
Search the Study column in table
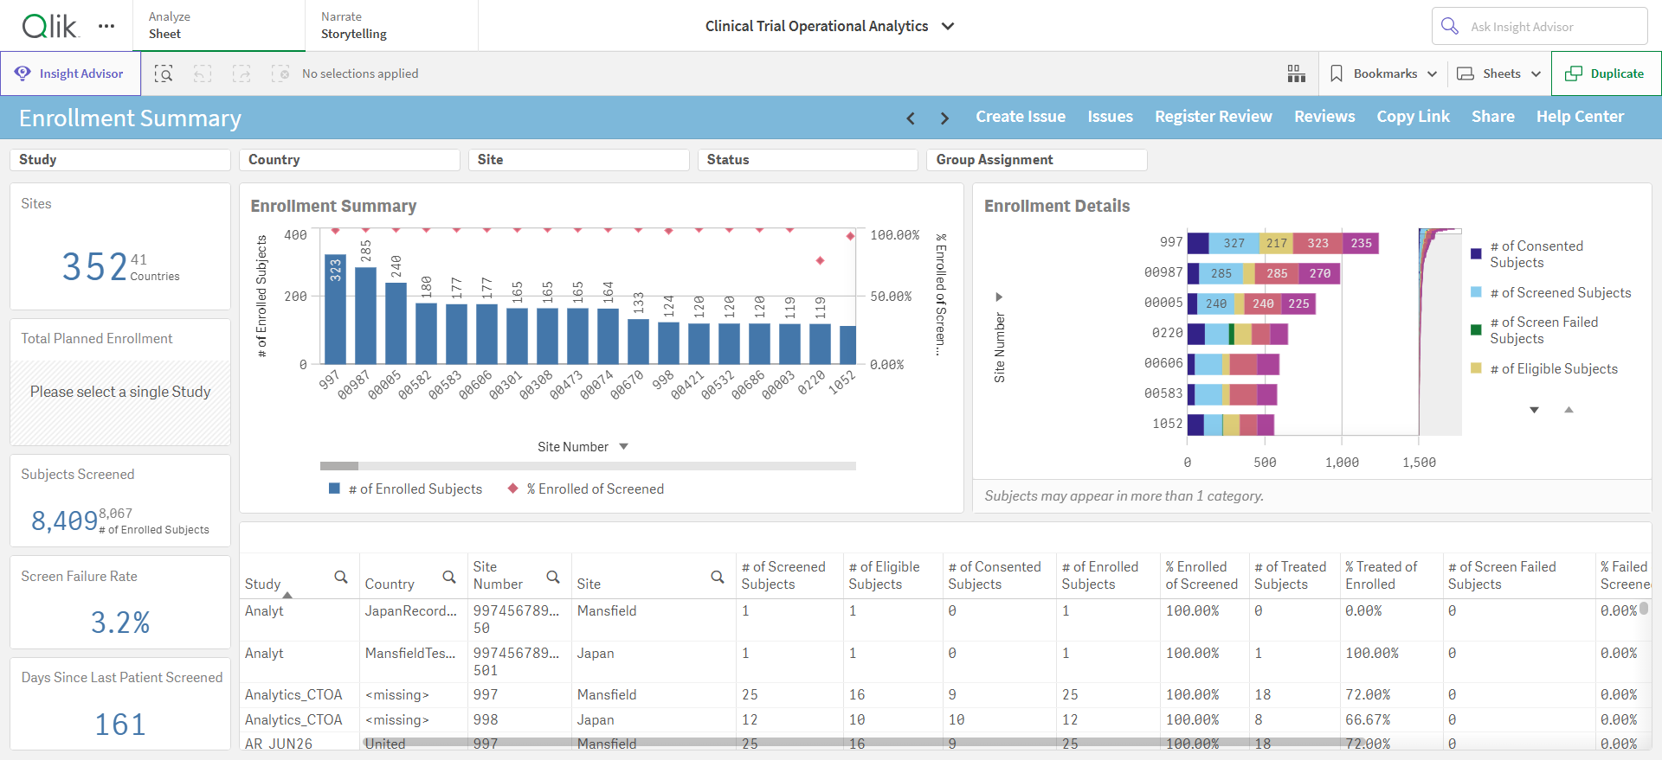tap(341, 577)
